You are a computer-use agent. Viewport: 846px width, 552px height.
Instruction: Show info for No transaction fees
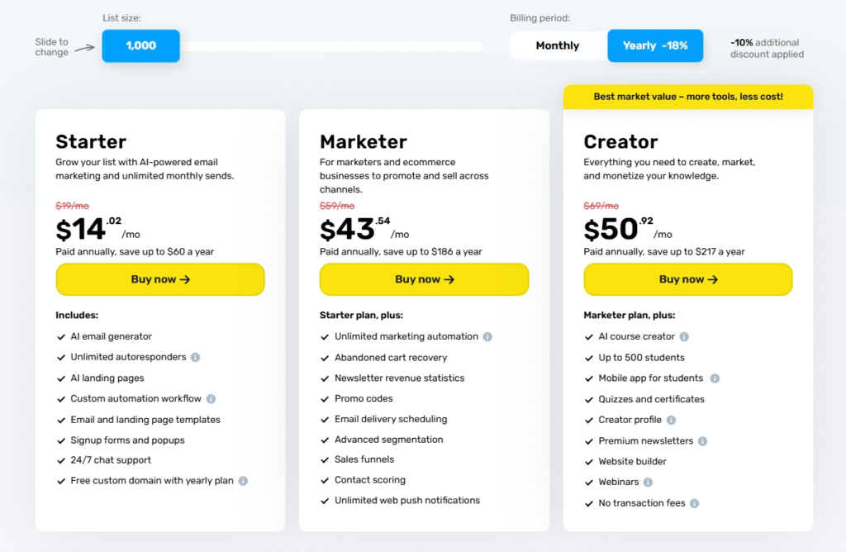(x=694, y=503)
